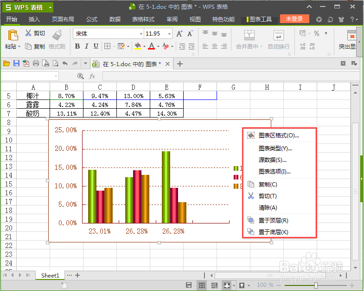Select column header F

point(200,87)
